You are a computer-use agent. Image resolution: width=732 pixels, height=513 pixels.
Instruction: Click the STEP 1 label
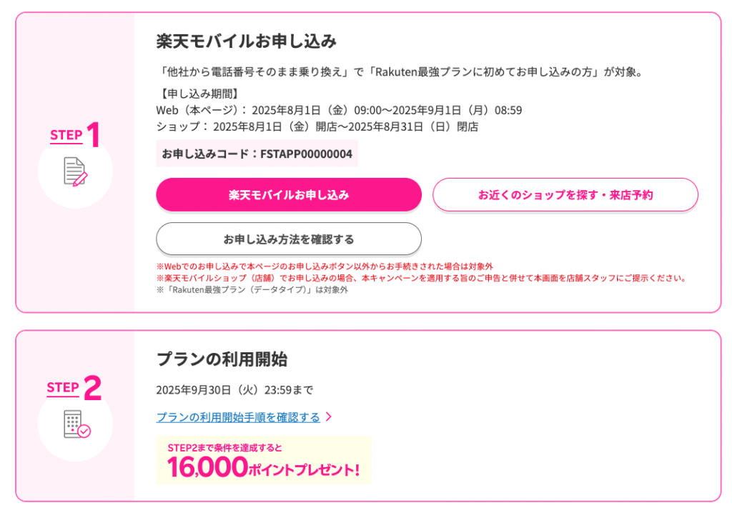pyautogui.click(x=74, y=135)
